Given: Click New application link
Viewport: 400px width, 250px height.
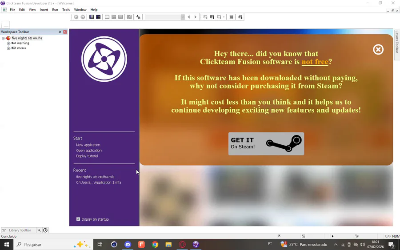Looking at the screenshot, I should click(x=88, y=145).
